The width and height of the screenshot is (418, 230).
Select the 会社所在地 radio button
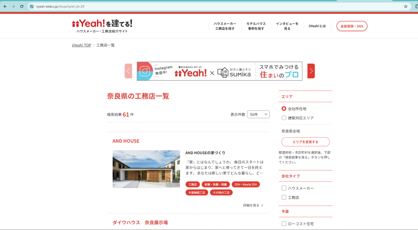click(x=284, y=108)
